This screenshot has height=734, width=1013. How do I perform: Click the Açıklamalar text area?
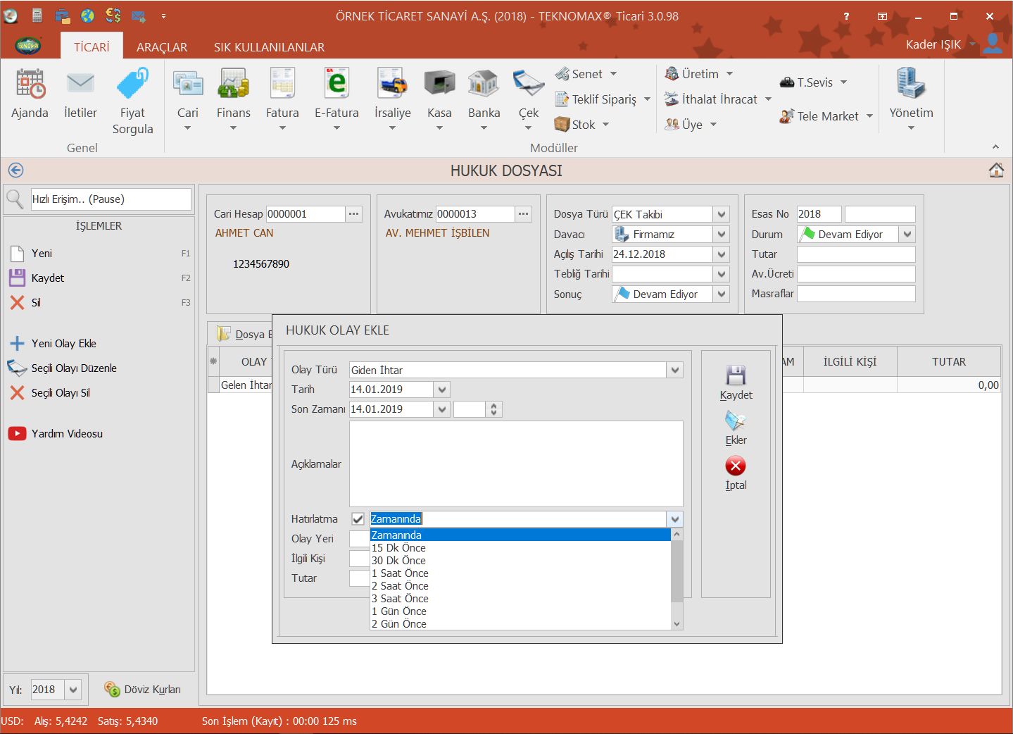[515, 464]
